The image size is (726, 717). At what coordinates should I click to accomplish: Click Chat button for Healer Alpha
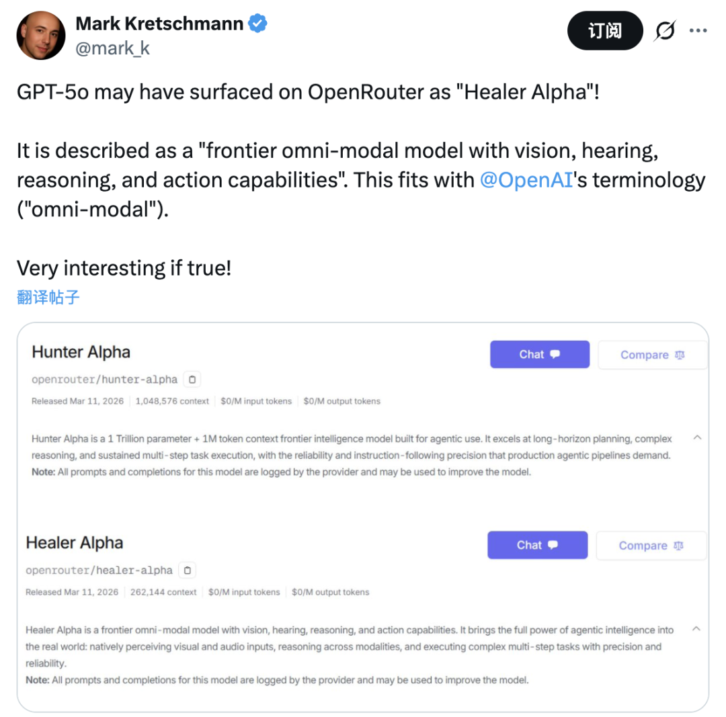tap(537, 545)
